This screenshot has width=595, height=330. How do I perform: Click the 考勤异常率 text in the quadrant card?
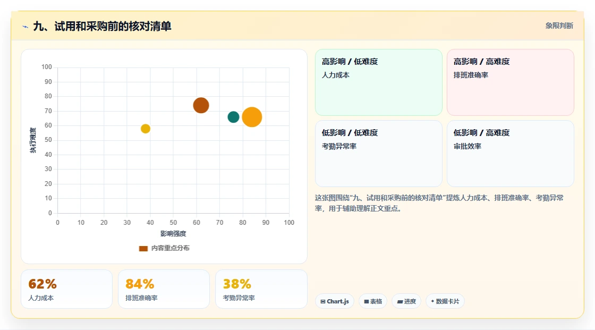click(x=339, y=146)
